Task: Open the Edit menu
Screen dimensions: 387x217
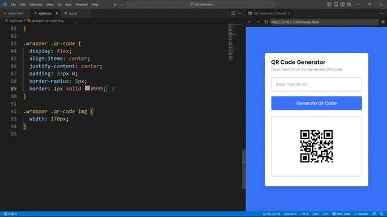Action: [x=22, y=4]
